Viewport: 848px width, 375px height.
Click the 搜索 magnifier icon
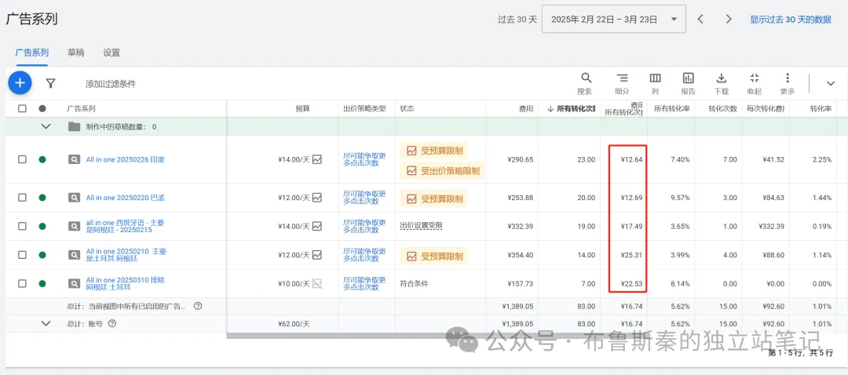coord(587,78)
